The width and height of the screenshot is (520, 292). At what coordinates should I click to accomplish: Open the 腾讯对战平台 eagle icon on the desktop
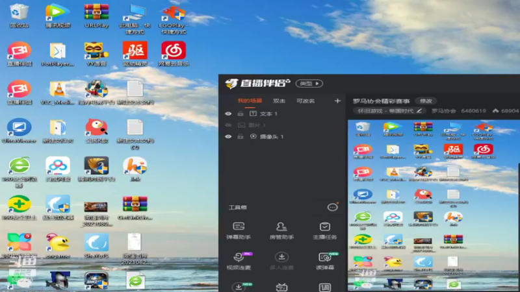coord(96,169)
